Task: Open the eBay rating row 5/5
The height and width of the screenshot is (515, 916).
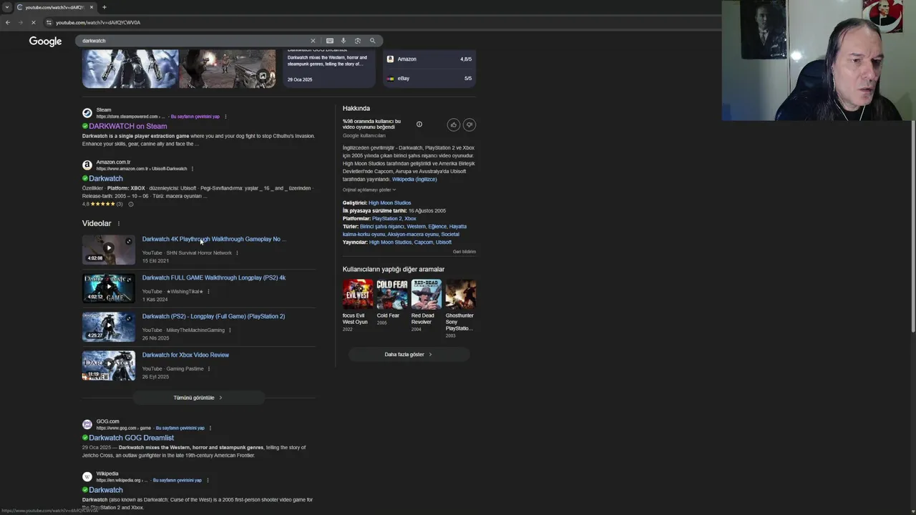Action: point(429,78)
